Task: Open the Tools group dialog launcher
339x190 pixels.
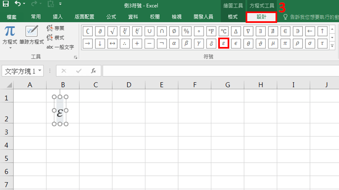Action: coord(75,58)
